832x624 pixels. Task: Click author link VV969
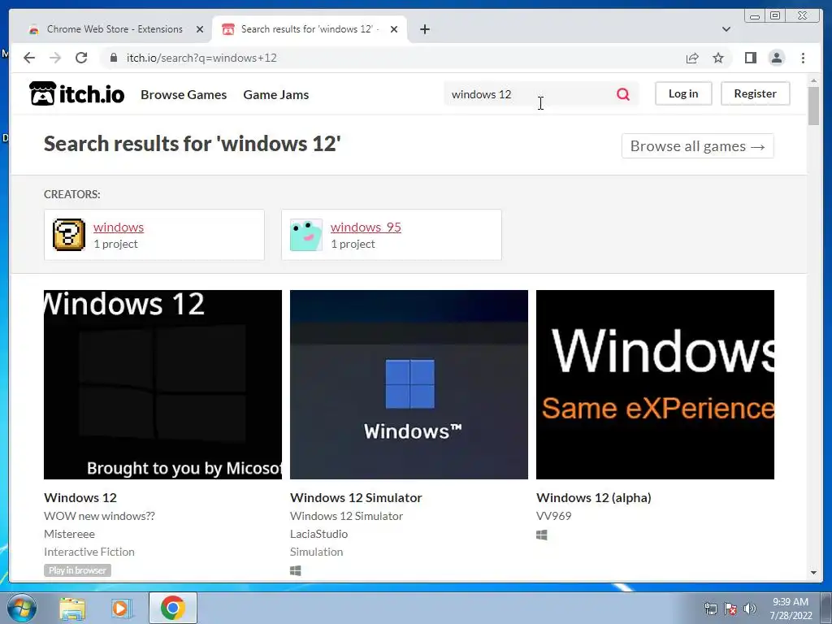[553, 516]
